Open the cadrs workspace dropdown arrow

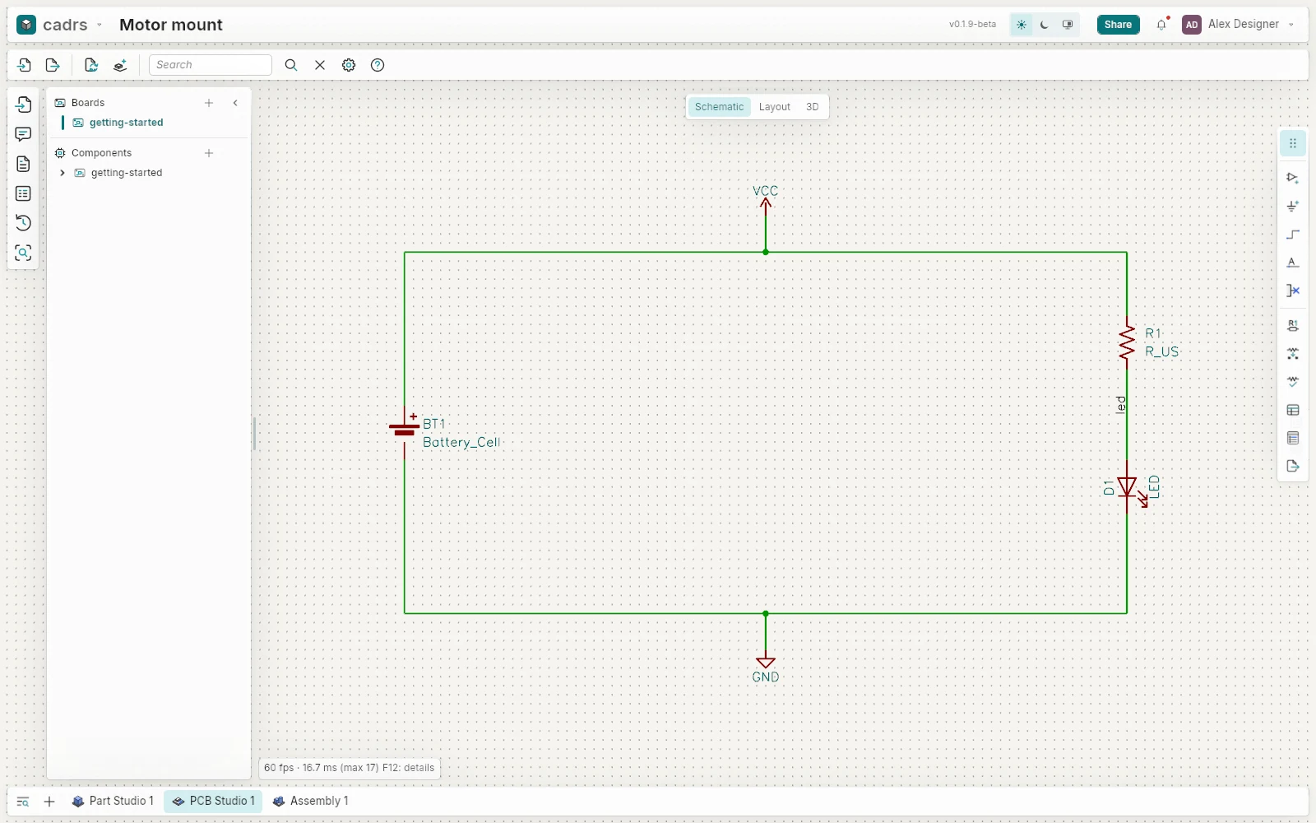(x=100, y=25)
